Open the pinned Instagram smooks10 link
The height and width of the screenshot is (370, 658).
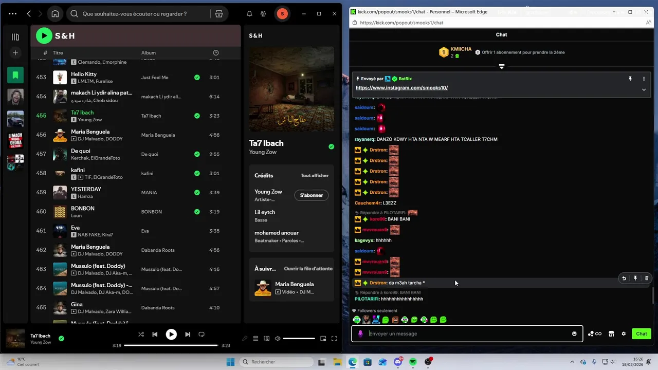[401, 88]
